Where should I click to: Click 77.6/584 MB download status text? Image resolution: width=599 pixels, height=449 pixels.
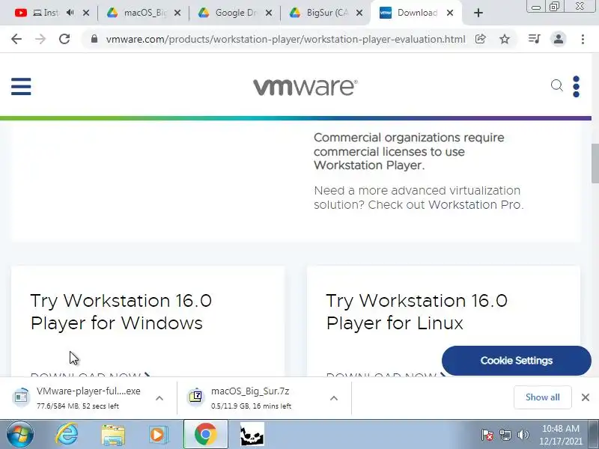click(78, 406)
